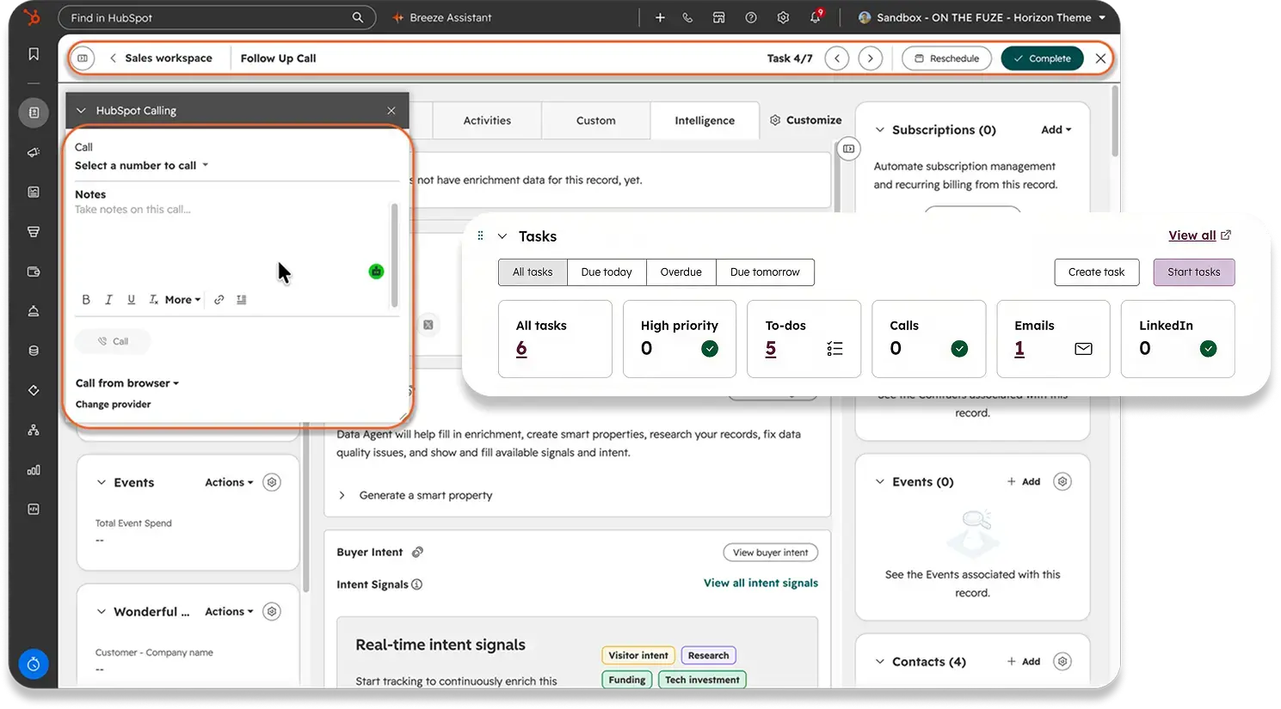Click the Contacts (4) settings gear icon

click(1062, 662)
